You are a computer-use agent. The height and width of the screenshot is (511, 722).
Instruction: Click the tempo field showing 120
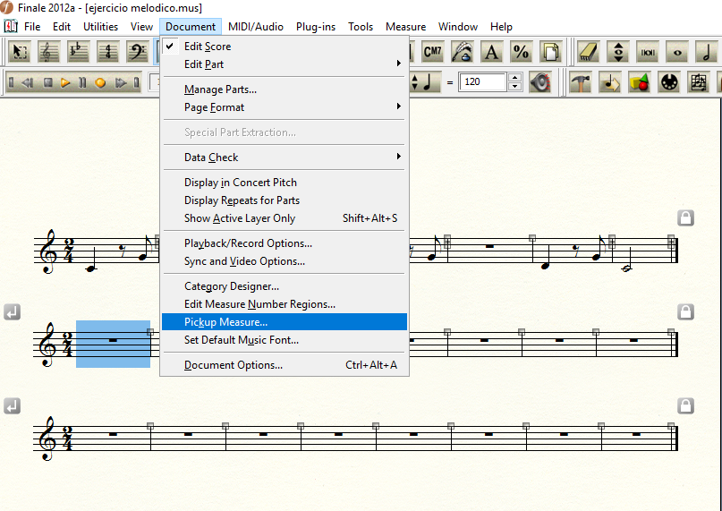point(481,82)
